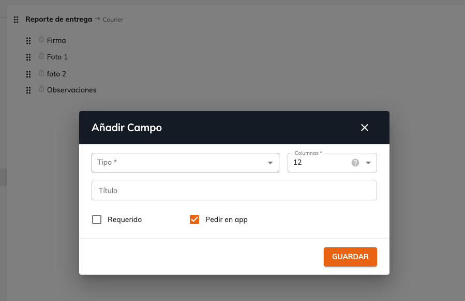The image size is (465, 301).
Task: Click the drag handle beside Firma
Action: (28, 41)
